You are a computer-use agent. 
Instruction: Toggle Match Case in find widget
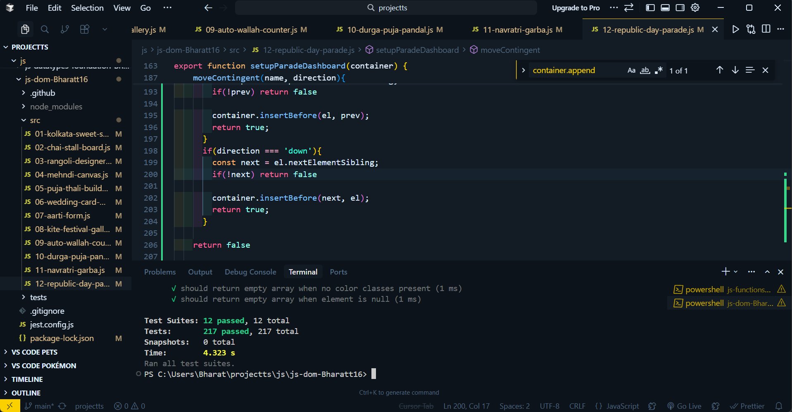click(631, 71)
